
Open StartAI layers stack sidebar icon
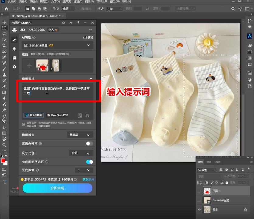14,49
